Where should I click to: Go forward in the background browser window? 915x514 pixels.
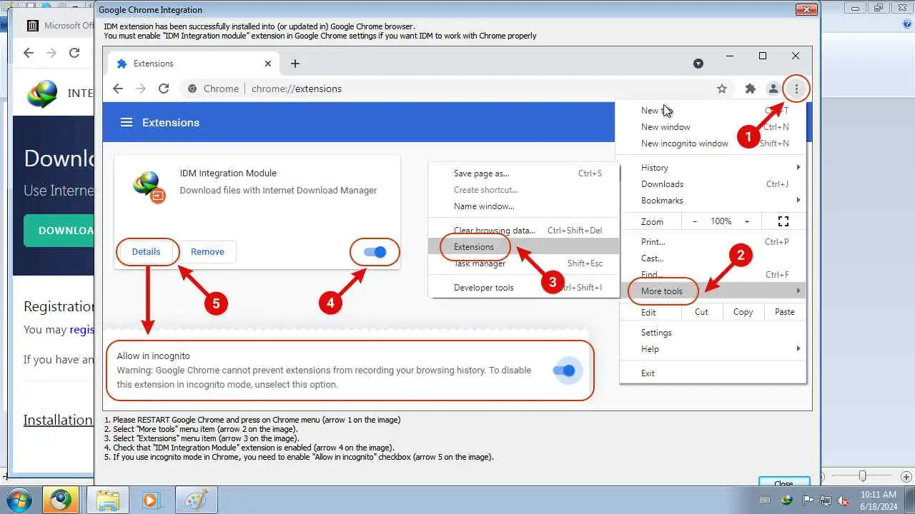click(x=51, y=53)
